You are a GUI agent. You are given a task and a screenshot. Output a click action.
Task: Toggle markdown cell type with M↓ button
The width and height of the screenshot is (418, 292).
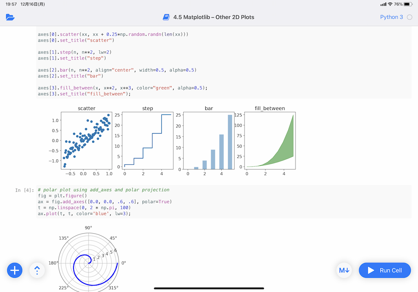click(344, 270)
